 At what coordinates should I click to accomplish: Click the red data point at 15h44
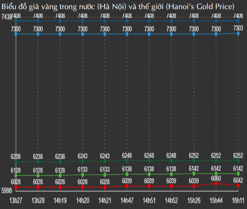216,183
